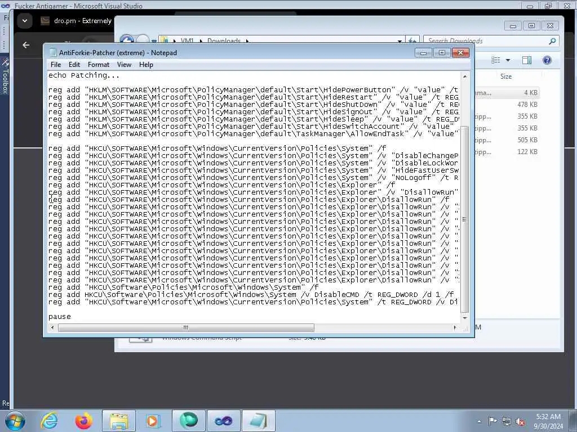Open the Windows Start orb
The image size is (577, 432).
15,421
